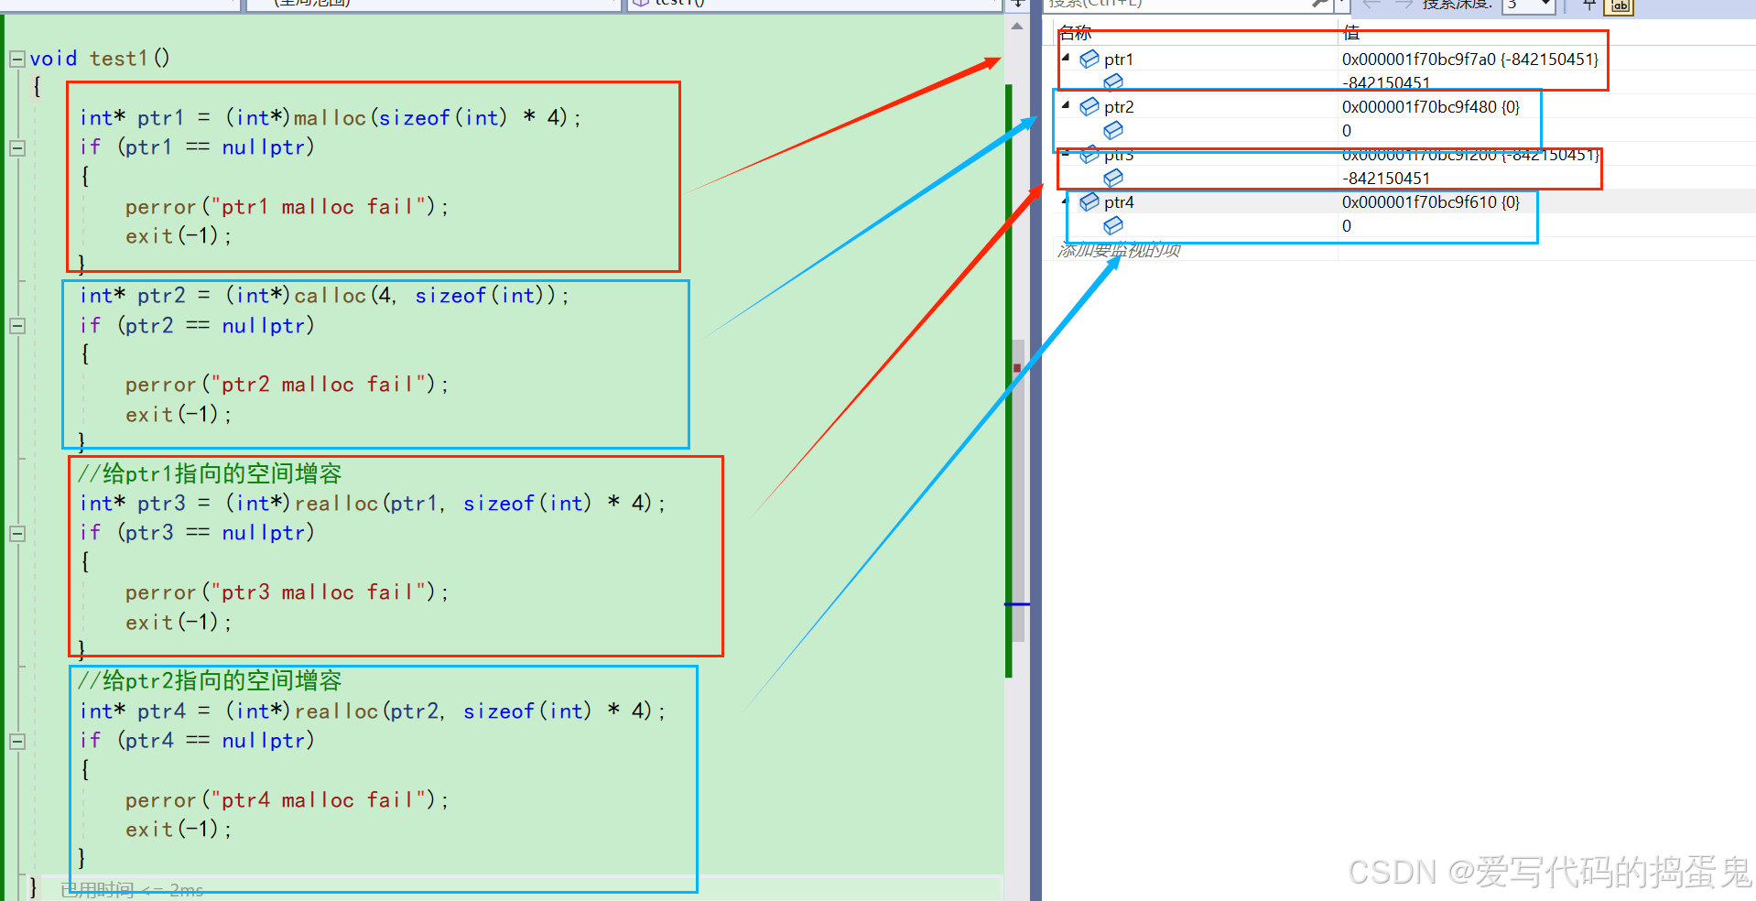Collapse ptr1's expansion triangle in Watch
The image size is (1756, 901).
tap(1065, 57)
